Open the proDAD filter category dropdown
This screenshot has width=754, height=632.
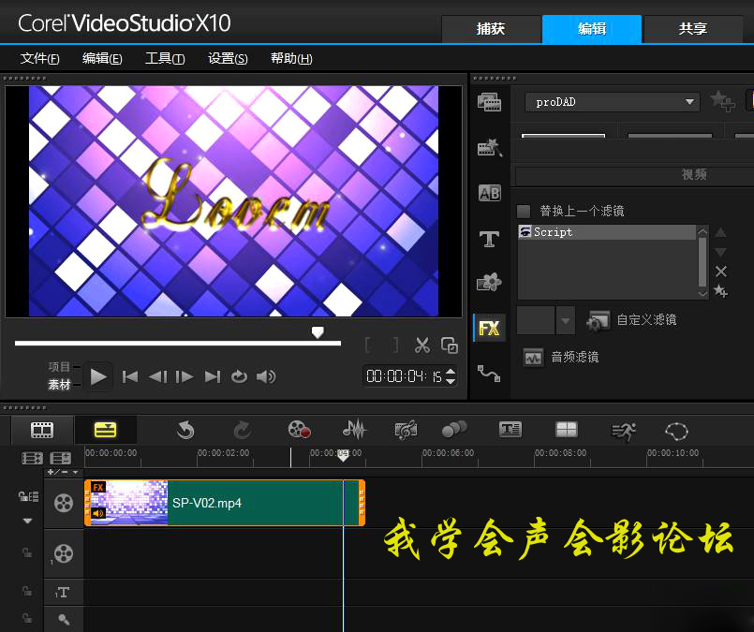coord(612,102)
